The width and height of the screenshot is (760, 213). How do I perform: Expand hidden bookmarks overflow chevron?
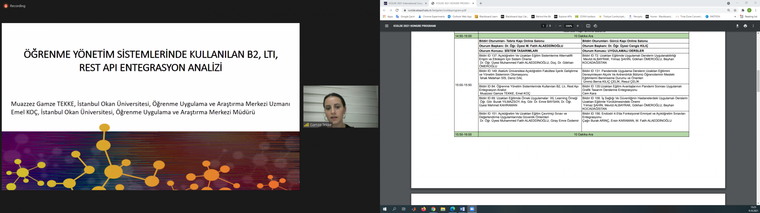click(x=735, y=17)
